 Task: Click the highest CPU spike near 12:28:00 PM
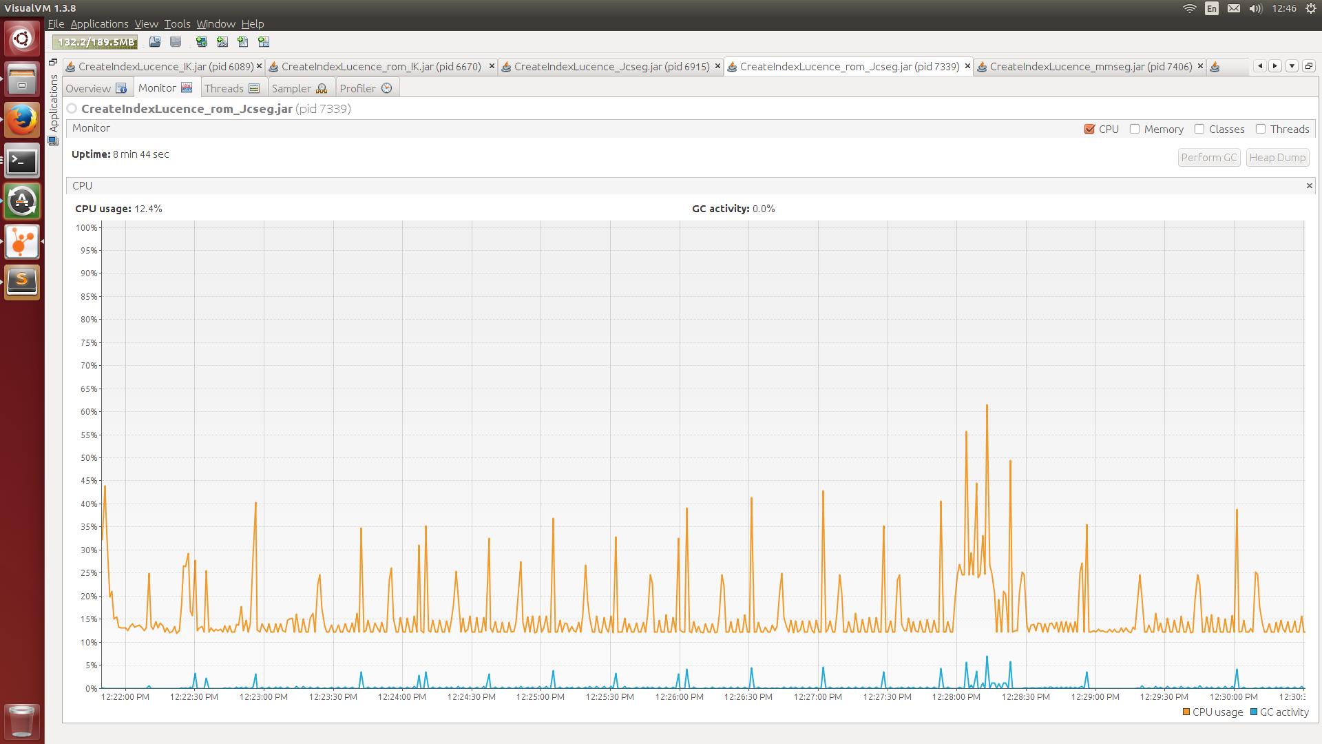pyautogui.click(x=987, y=406)
